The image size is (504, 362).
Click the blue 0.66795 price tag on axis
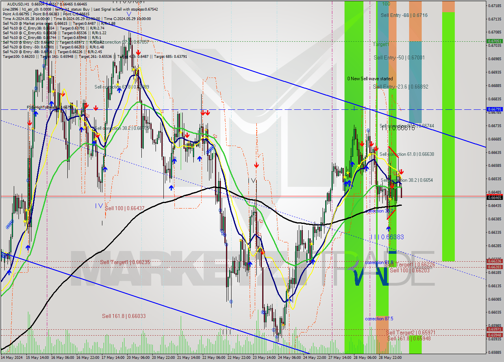(x=495, y=109)
